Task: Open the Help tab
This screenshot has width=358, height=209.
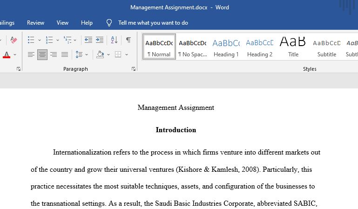Action: [87, 23]
